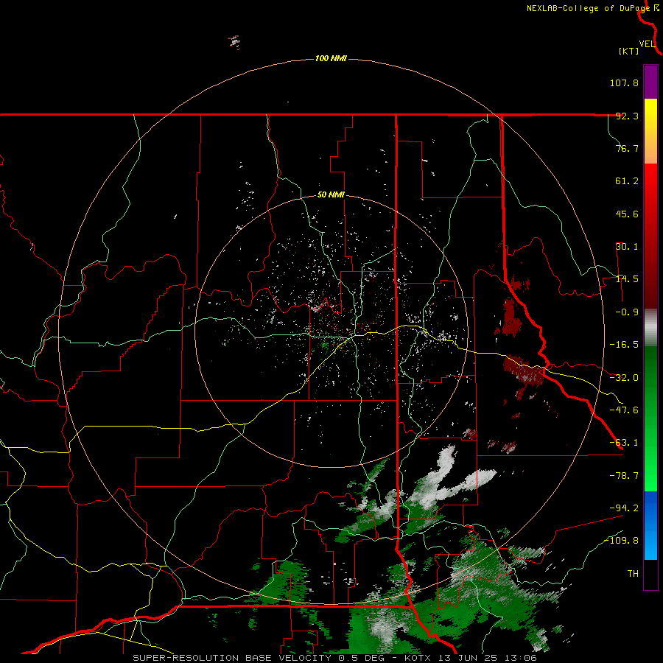
Task: Pick the yellow segment of color bar
Action: click(x=650, y=115)
